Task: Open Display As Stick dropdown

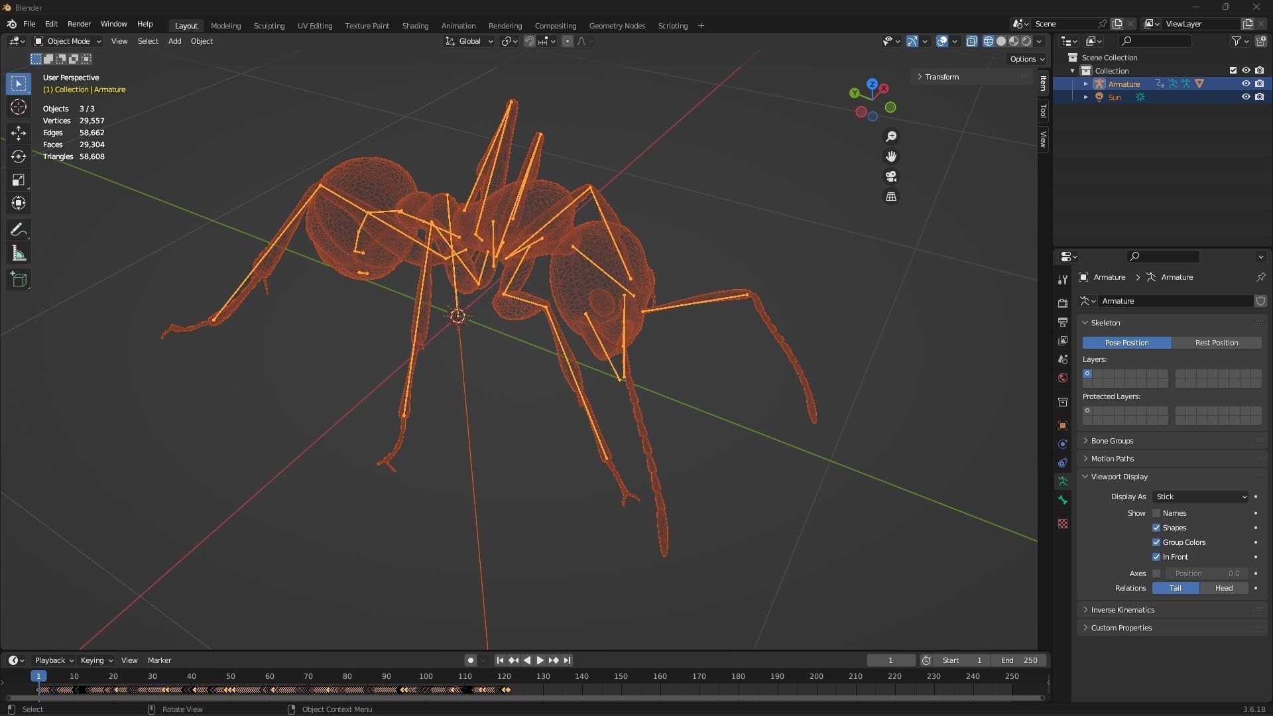Action: tap(1201, 497)
